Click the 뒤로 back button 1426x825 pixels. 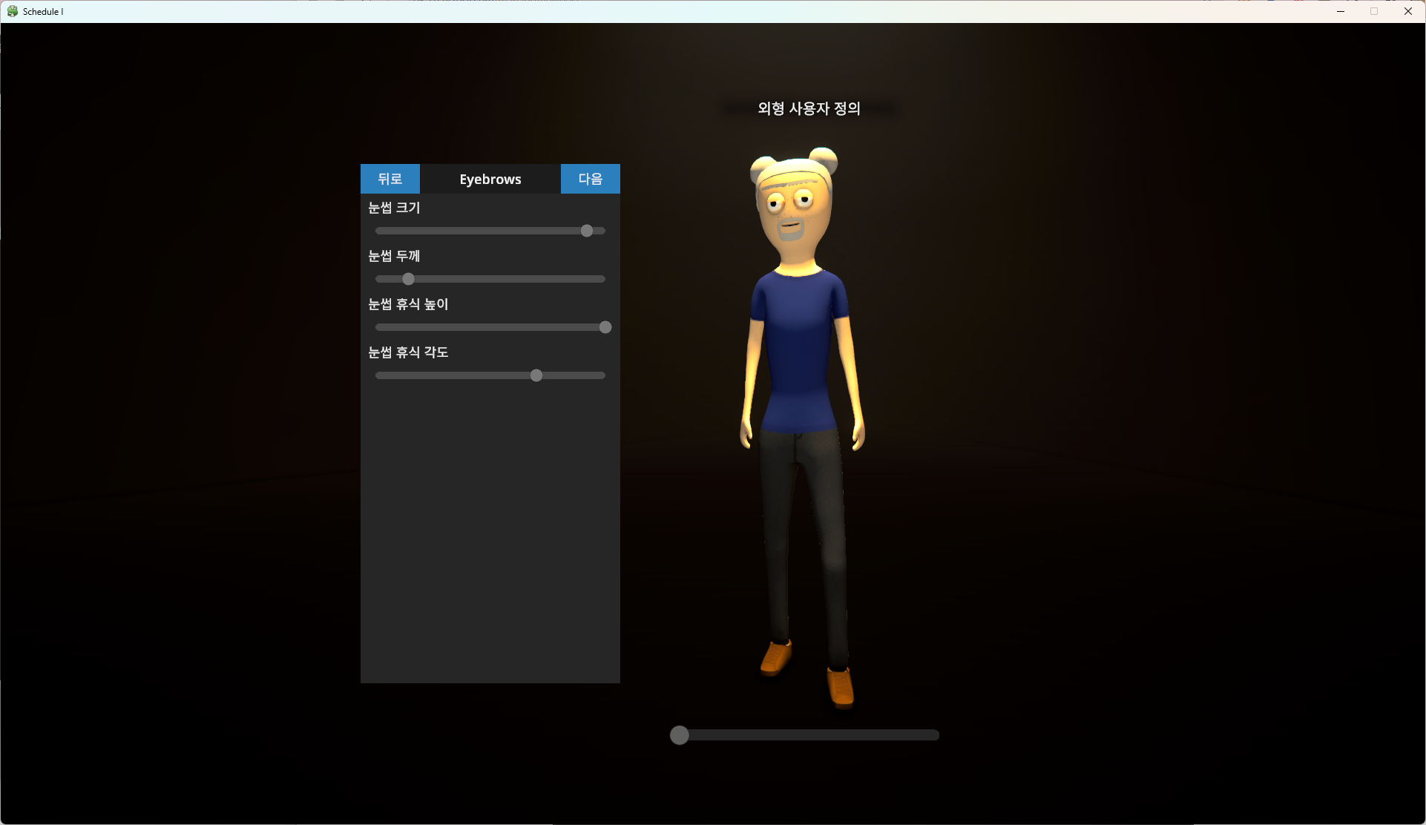(x=390, y=179)
